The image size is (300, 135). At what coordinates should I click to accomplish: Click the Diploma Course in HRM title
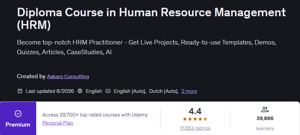(x=151, y=19)
